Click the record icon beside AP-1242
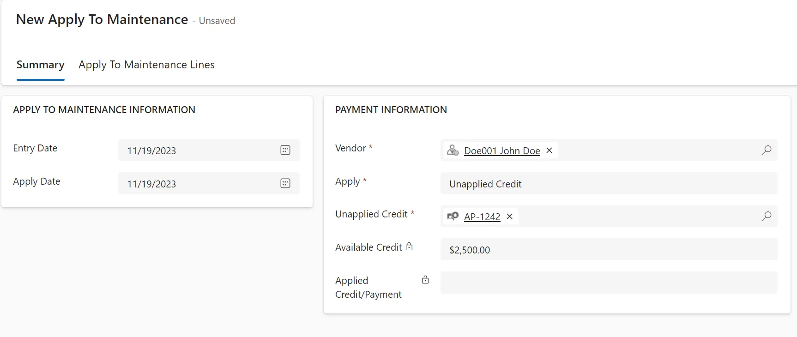797x337 pixels. pyautogui.click(x=453, y=216)
